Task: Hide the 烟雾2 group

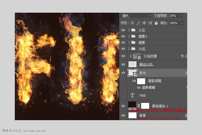Action: point(123,36)
